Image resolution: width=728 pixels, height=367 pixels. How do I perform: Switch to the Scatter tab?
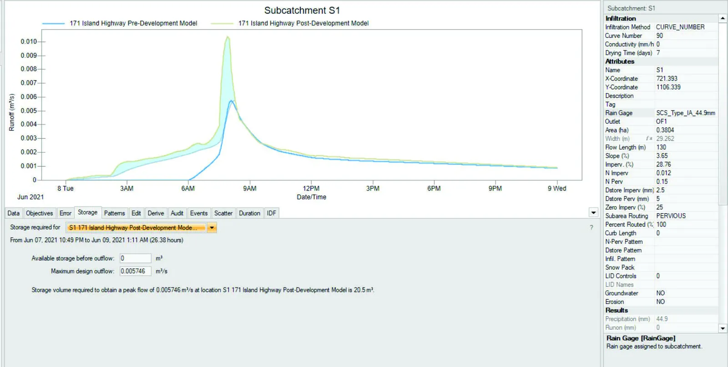pos(223,213)
